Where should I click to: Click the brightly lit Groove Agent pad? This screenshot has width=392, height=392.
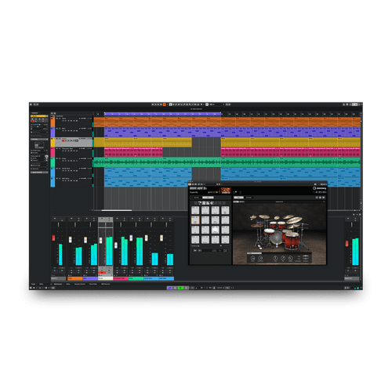(x=215, y=230)
